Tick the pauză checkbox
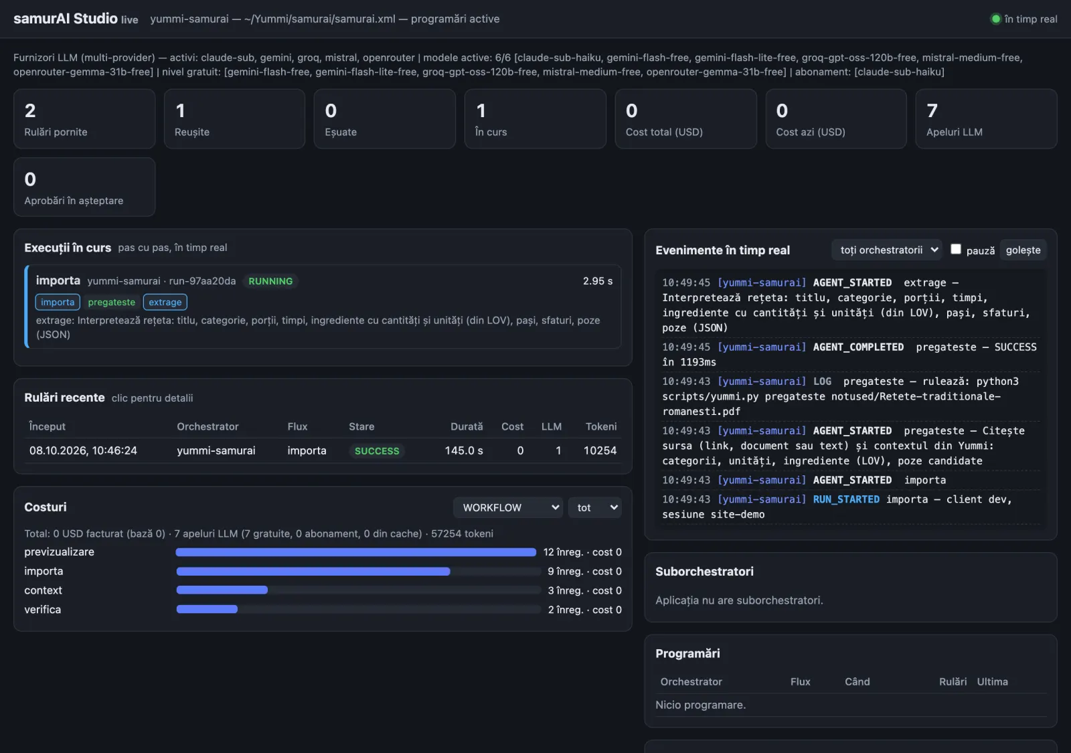The width and height of the screenshot is (1071, 753). [x=956, y=249]
